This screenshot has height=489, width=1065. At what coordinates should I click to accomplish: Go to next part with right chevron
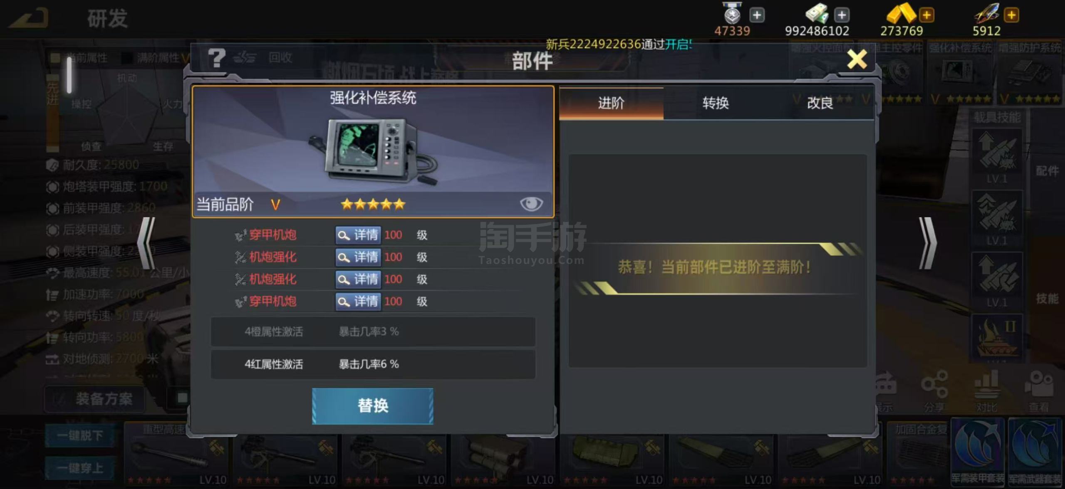pos(928,243)
